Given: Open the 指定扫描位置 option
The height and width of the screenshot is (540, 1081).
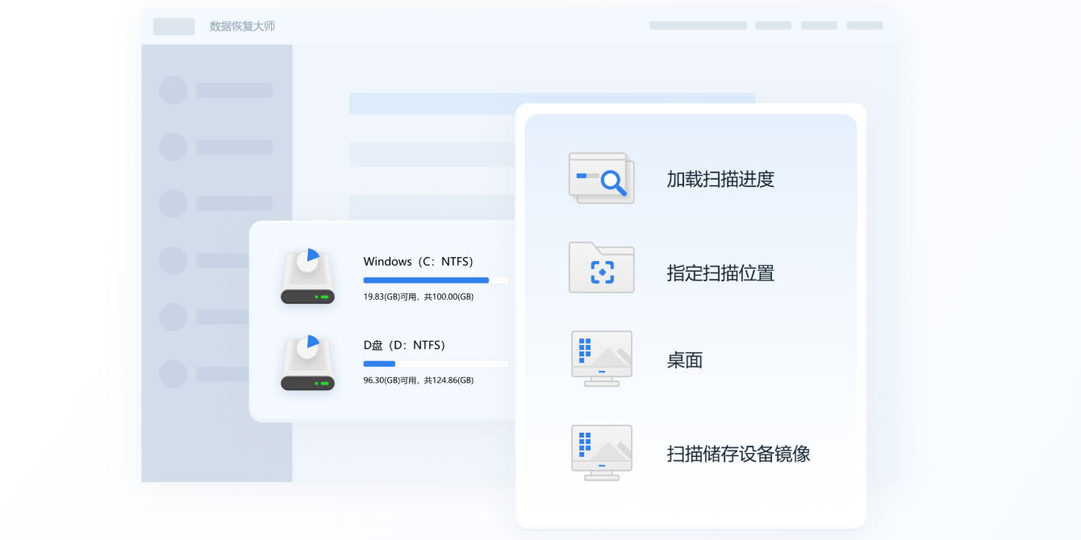Looking at the screenshot, I should 721,273.
